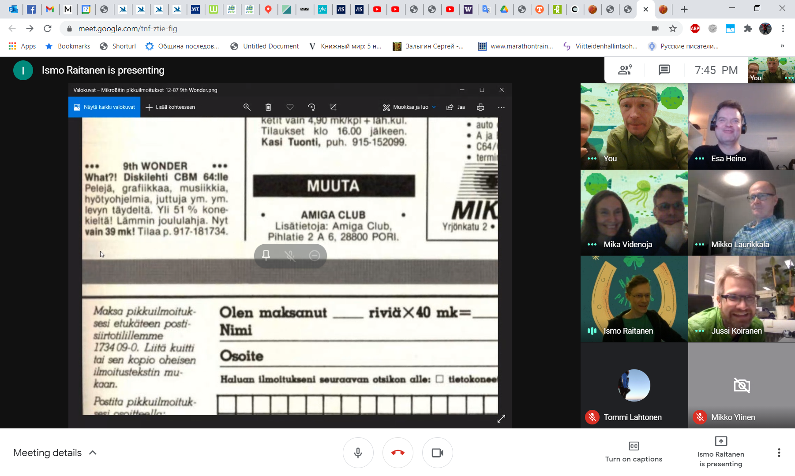795x476 pixels.
Task: Open the meeting chat panel
Action: click(x=664, y=70)
